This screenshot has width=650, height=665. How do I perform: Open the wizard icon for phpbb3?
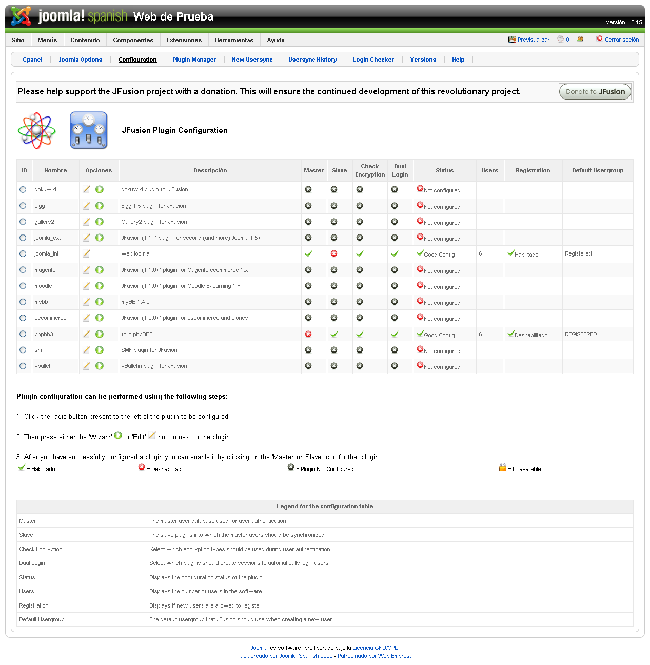click(100, 334)
